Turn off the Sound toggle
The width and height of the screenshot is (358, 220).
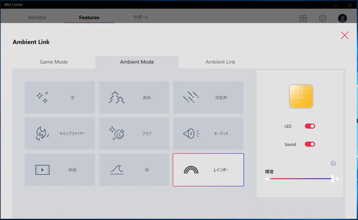tap(310, 144)
